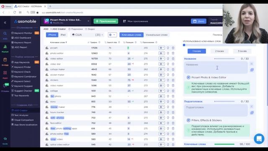The width and height of the screenshot is (268, 151).
Task: Show chart for picsart keyword
Action: [x=47, y=48]
